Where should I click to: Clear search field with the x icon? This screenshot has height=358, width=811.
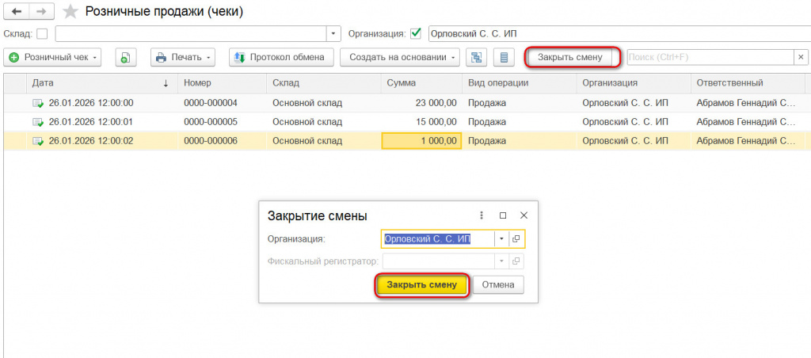click(801, 57)
